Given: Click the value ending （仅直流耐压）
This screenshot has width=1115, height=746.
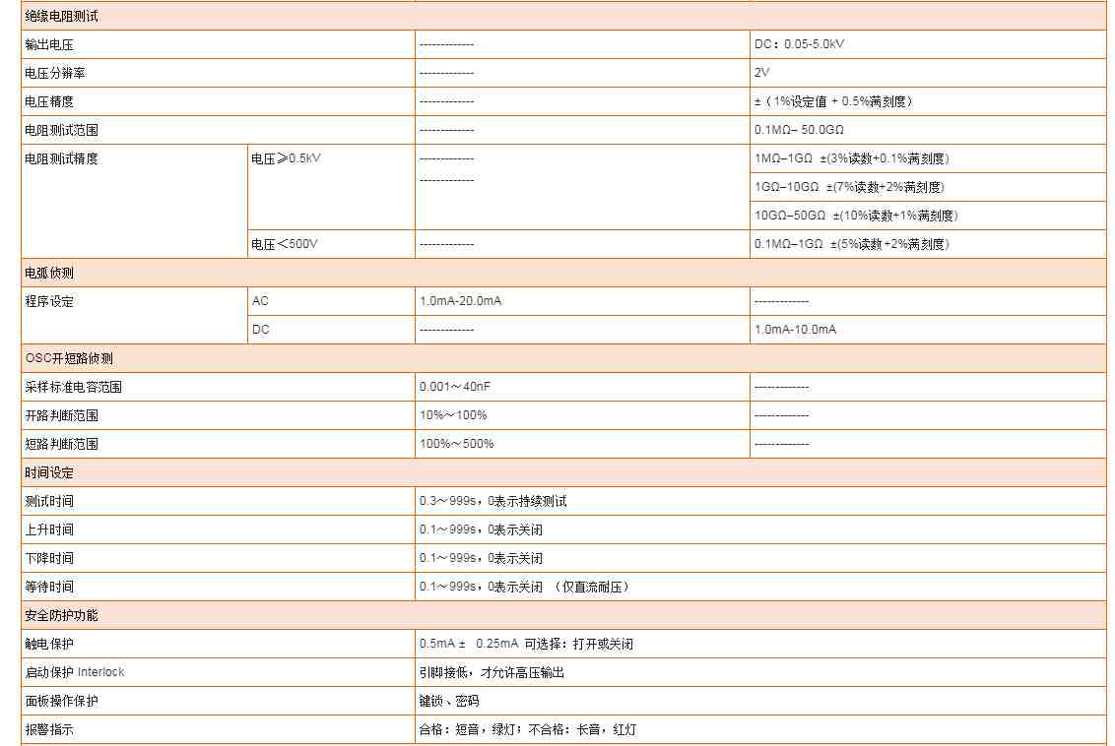Looking at the screenshot, I should (x=524, y=587).
